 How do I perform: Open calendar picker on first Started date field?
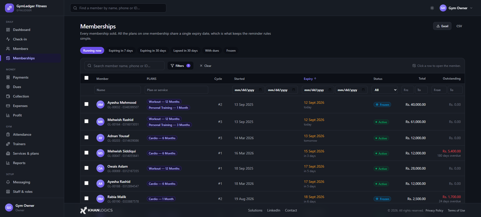[260, 90]
